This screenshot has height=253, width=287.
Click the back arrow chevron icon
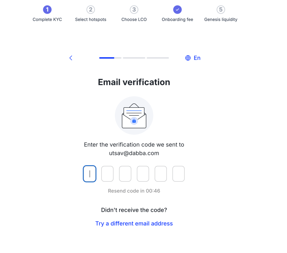point(71,58)
